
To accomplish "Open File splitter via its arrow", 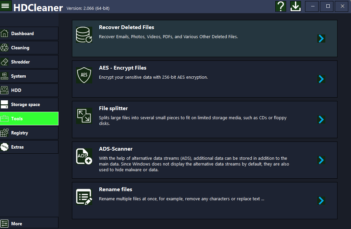I will [x=321, y=120].
